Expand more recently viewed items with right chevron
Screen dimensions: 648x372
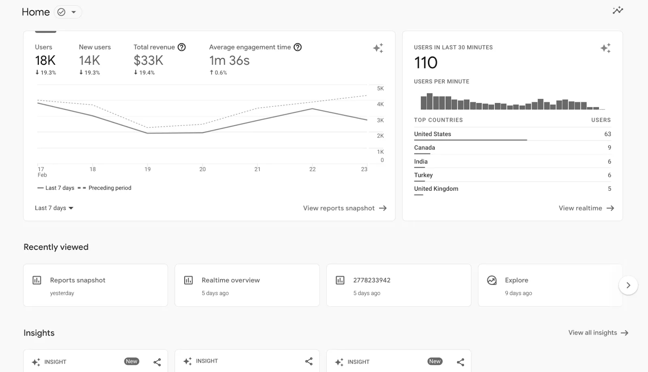[x=628, y=285]
